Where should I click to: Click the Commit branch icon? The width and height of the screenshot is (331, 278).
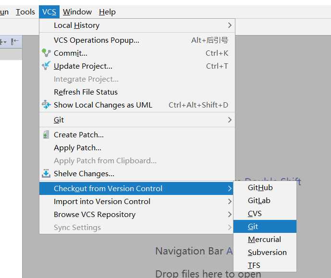coord(46,53)
